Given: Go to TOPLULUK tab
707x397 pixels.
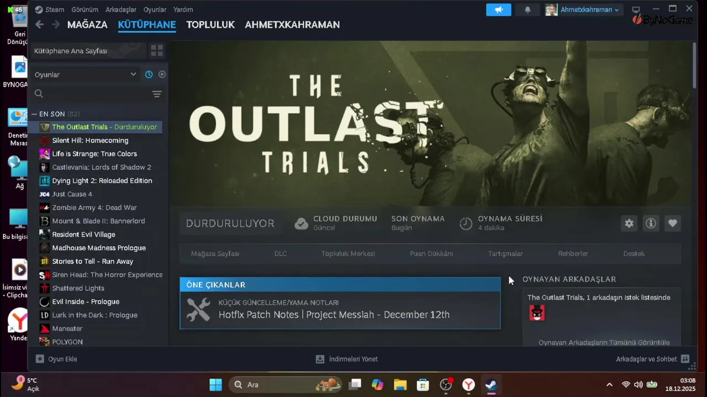Looking at the screenshot, I should coord(210,25).
